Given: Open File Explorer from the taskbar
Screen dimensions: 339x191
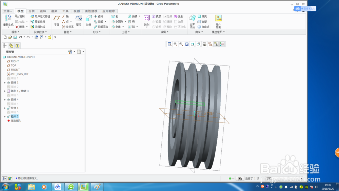Looking at the screenshot, I should click(31, 187).
